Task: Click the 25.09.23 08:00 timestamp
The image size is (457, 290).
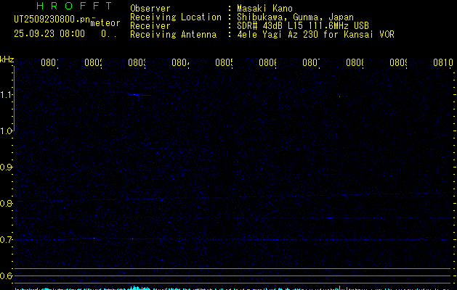Action: [x=49, y=33]
